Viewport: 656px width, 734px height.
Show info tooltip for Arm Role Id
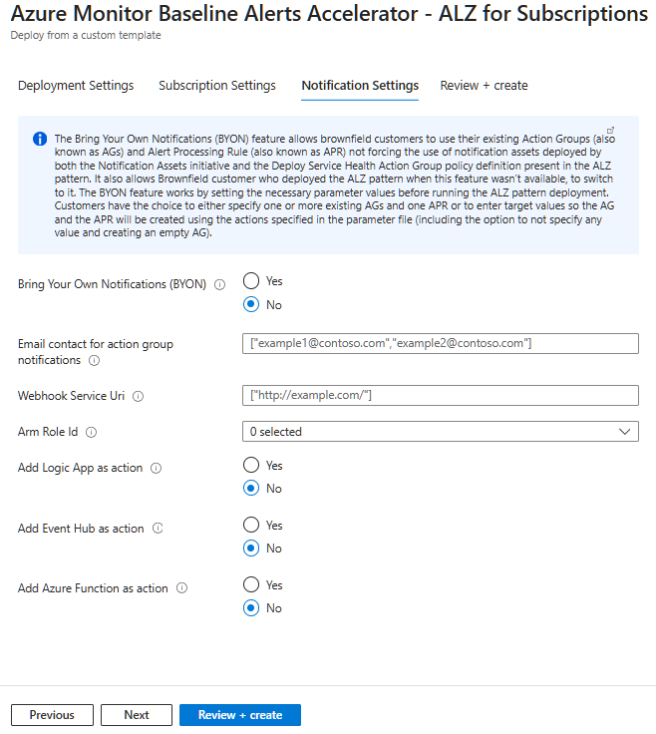click(x=92, y=432)
